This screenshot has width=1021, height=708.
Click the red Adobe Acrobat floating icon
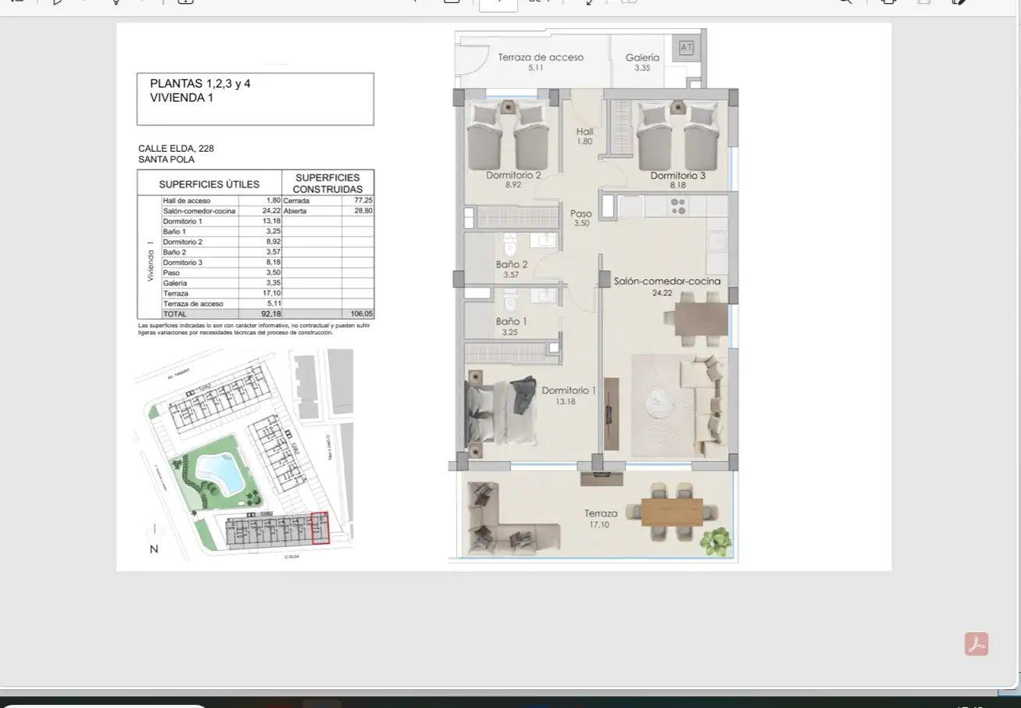976,644
